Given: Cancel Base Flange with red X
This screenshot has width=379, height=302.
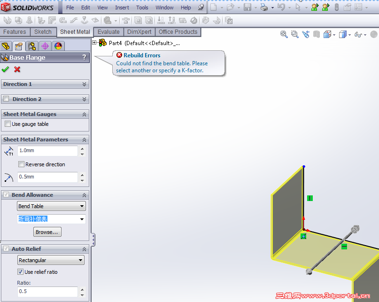Looking at the screenshot, I should (x=17, y=70).
